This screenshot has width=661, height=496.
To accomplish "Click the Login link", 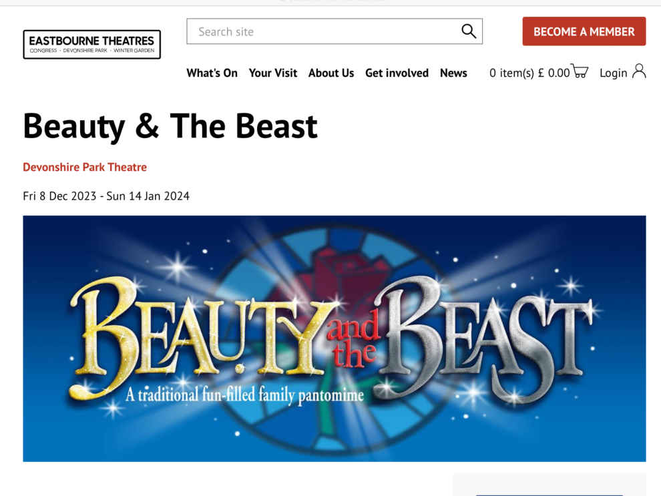I will pos(613,73).
